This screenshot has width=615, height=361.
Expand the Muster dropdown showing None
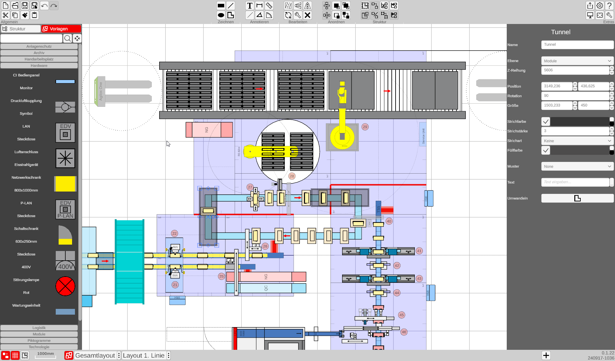pos(577,166)
